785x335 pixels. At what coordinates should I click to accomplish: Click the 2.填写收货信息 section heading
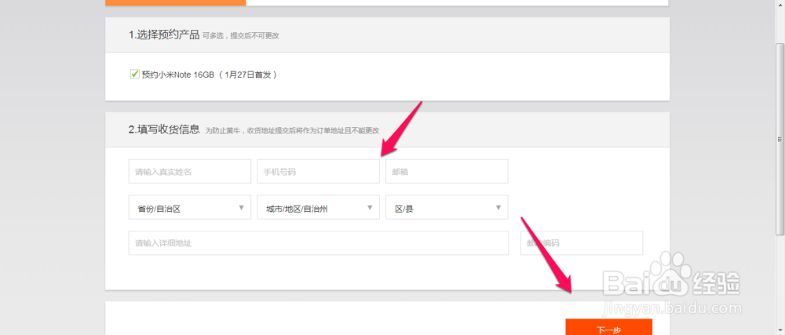tap(164, 130)
